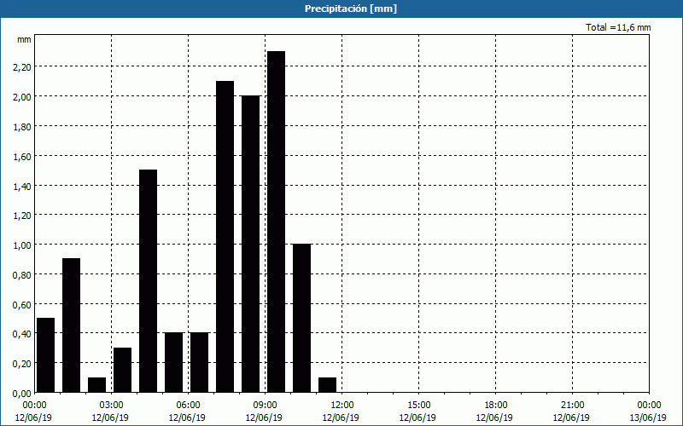
Task: Select the 13/06/19 date label
Action: [x=649, y=417]
